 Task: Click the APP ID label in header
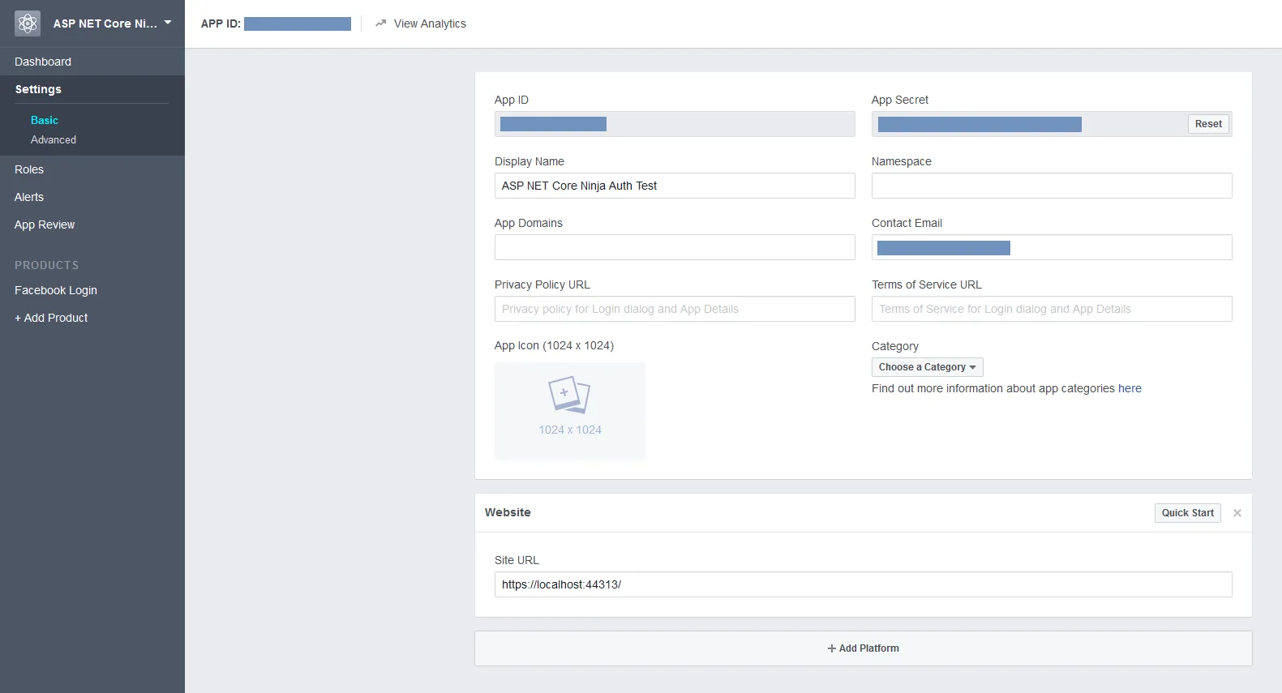pos(221,24)
